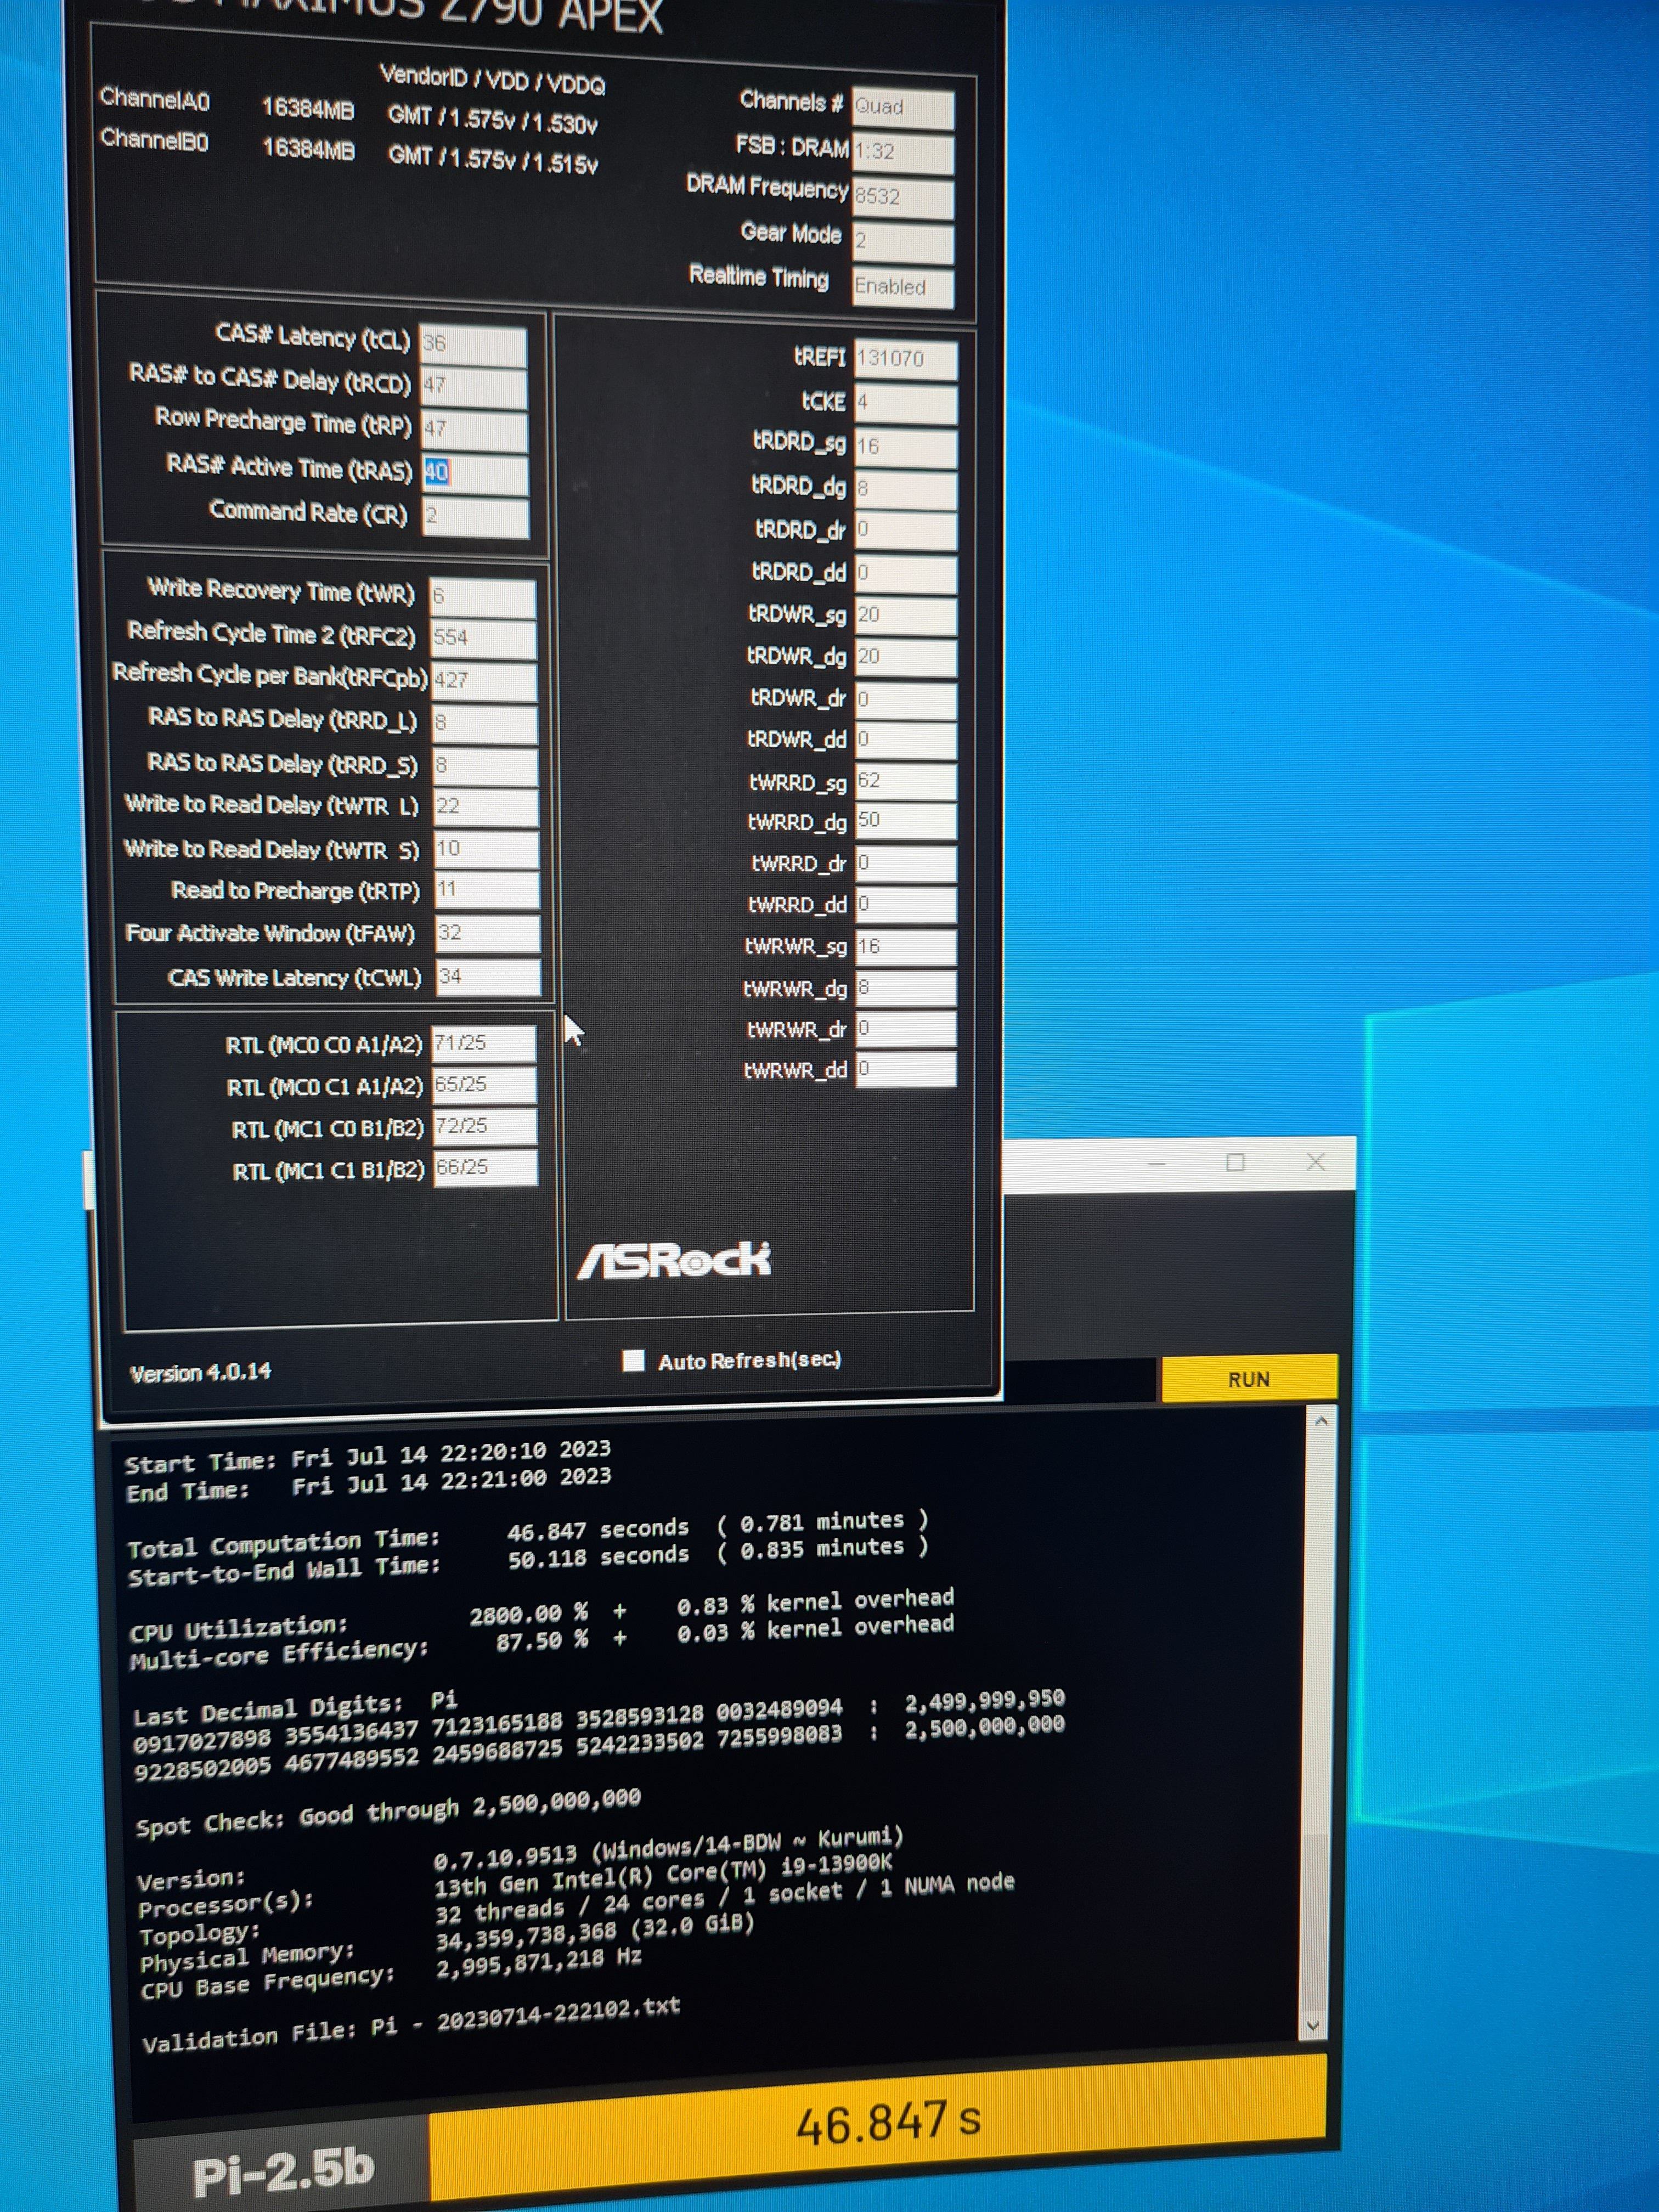Screen dimensions: 1659x2212
Task: Click the DRAM Frequency field 8532
Action: tap(902, 198)
